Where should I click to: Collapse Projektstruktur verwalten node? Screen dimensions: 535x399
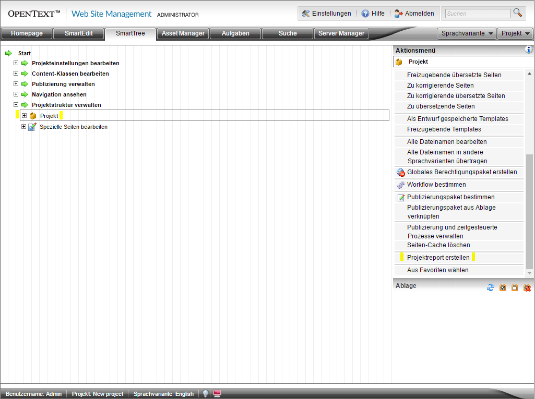[x=16, y=105]
